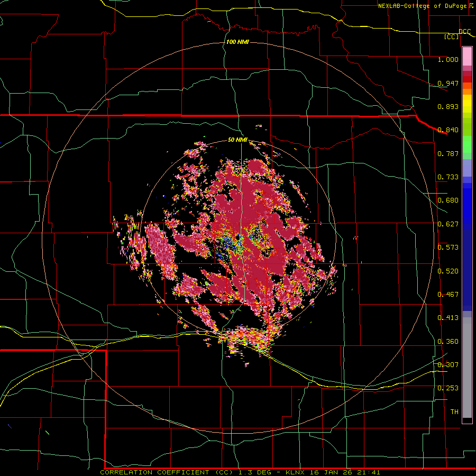
Task: Click the DCC product label
Action: click(465, 31)
